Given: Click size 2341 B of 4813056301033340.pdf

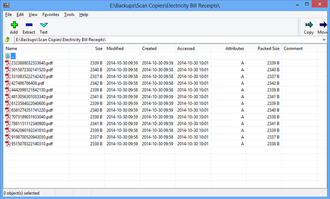Looking at the screenshot, I should coord(96,97).
